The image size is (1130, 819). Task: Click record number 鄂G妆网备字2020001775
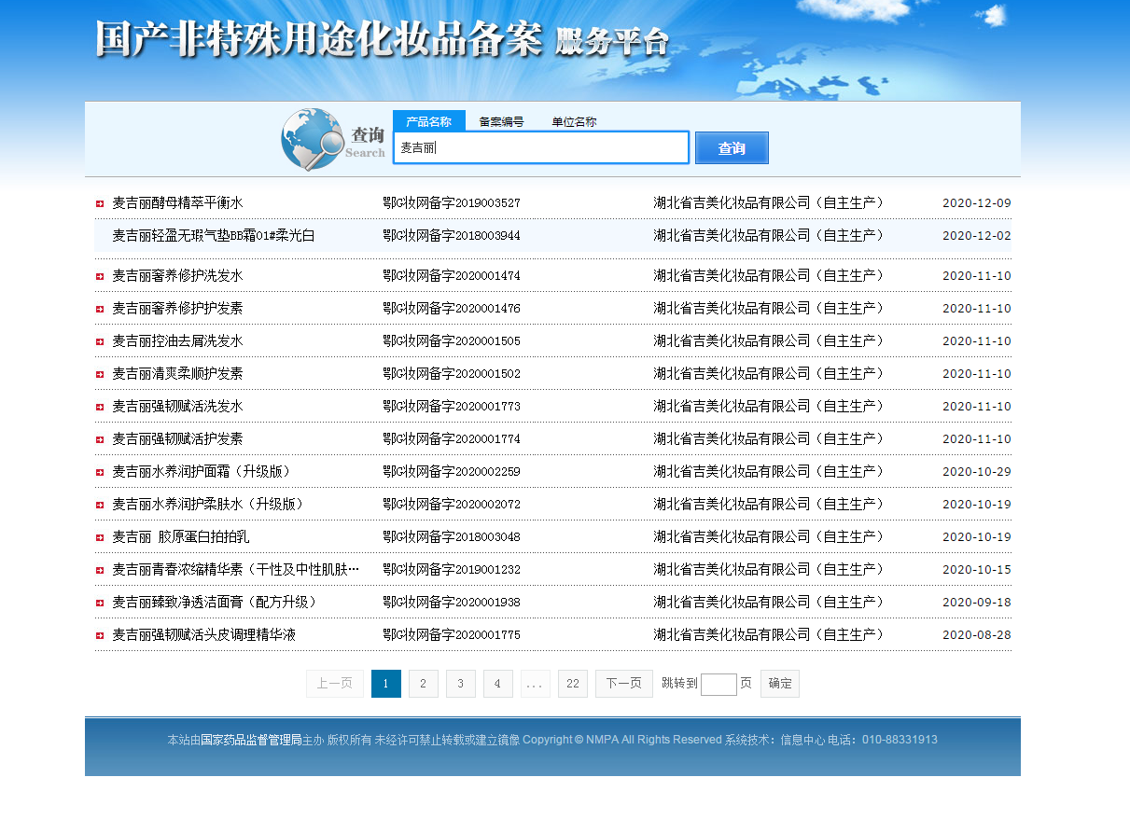point(452,634)
